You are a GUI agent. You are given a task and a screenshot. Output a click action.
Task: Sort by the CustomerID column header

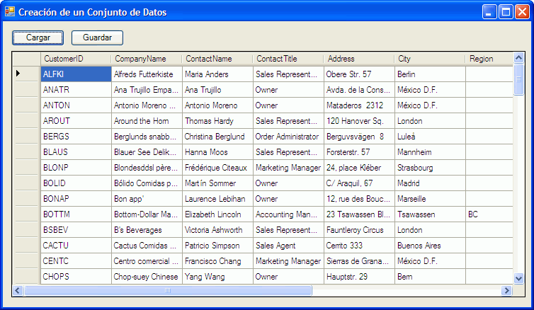point(74,59)
